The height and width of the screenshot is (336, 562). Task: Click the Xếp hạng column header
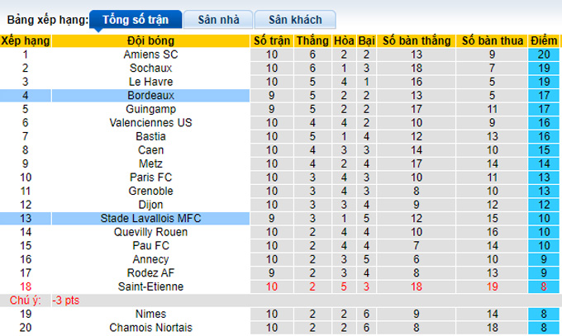coord(26,40)
